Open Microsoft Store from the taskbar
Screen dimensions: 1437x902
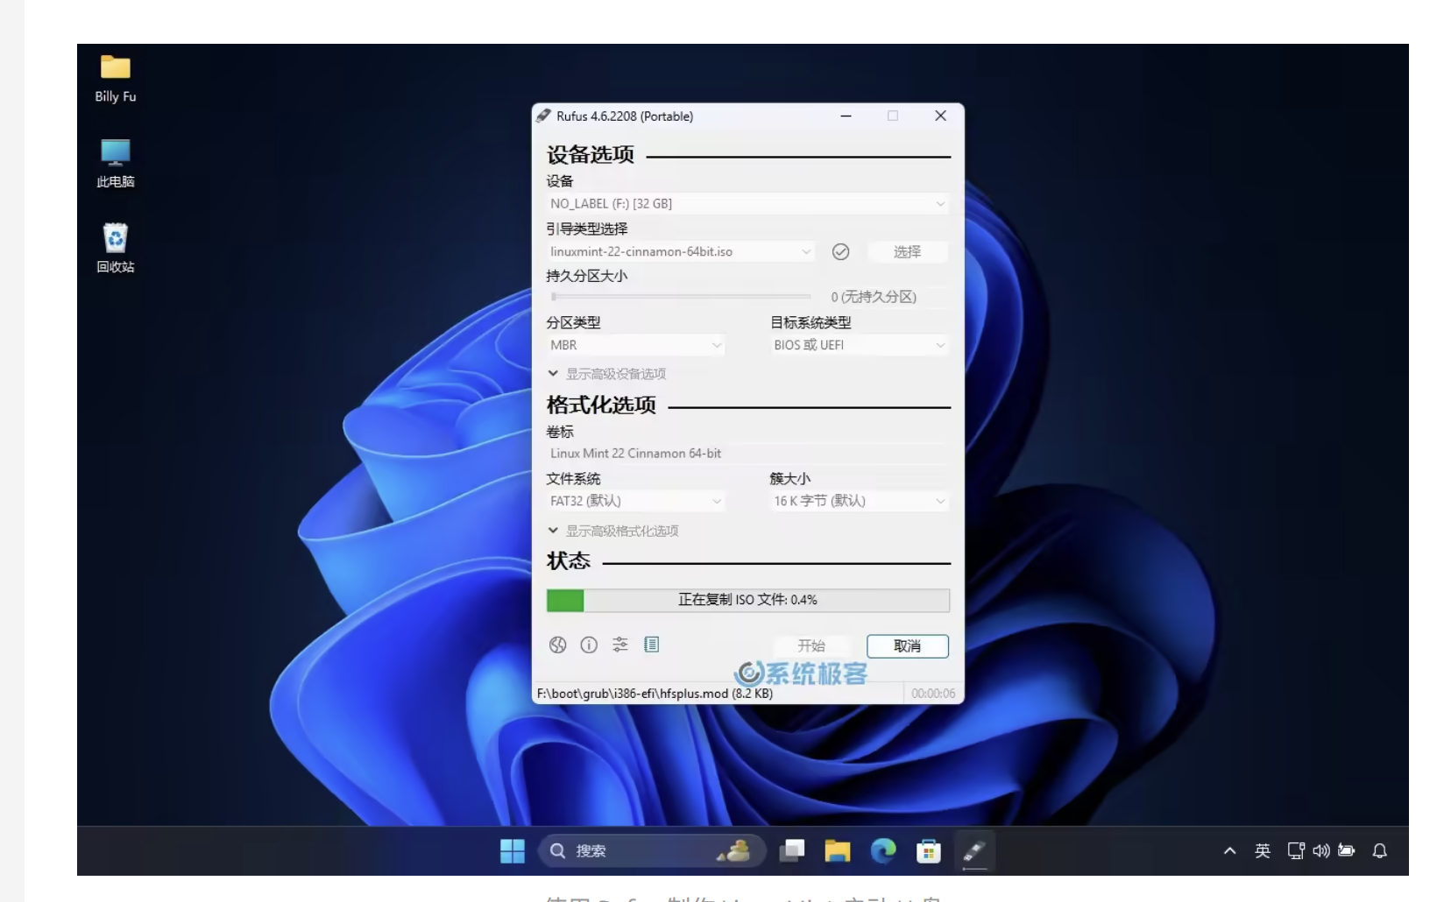pos(929,851)
